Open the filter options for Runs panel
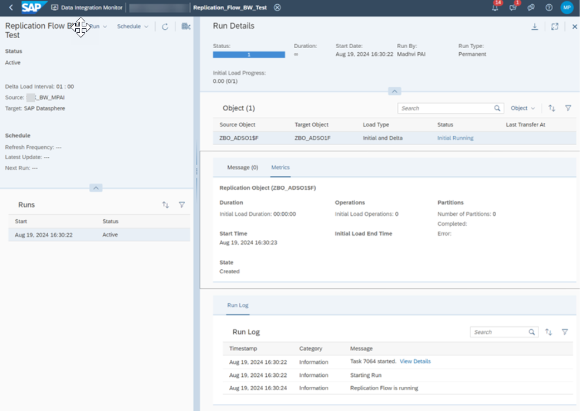This screenshot has width=582, height=415. tap(182, 205)
